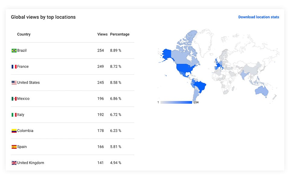Click the Mexico flag icon
Viewport: 290px width, 179px height.
point(14,99)
